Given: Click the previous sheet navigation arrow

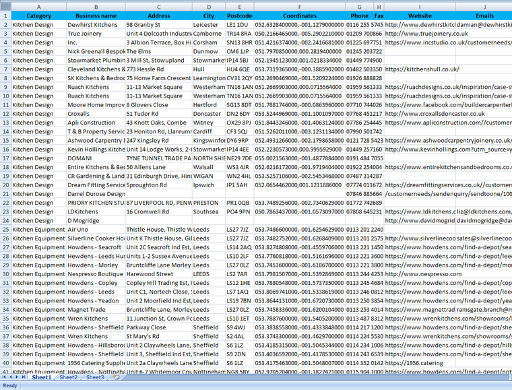Looking at the screenshot, I should click(11, 377).
